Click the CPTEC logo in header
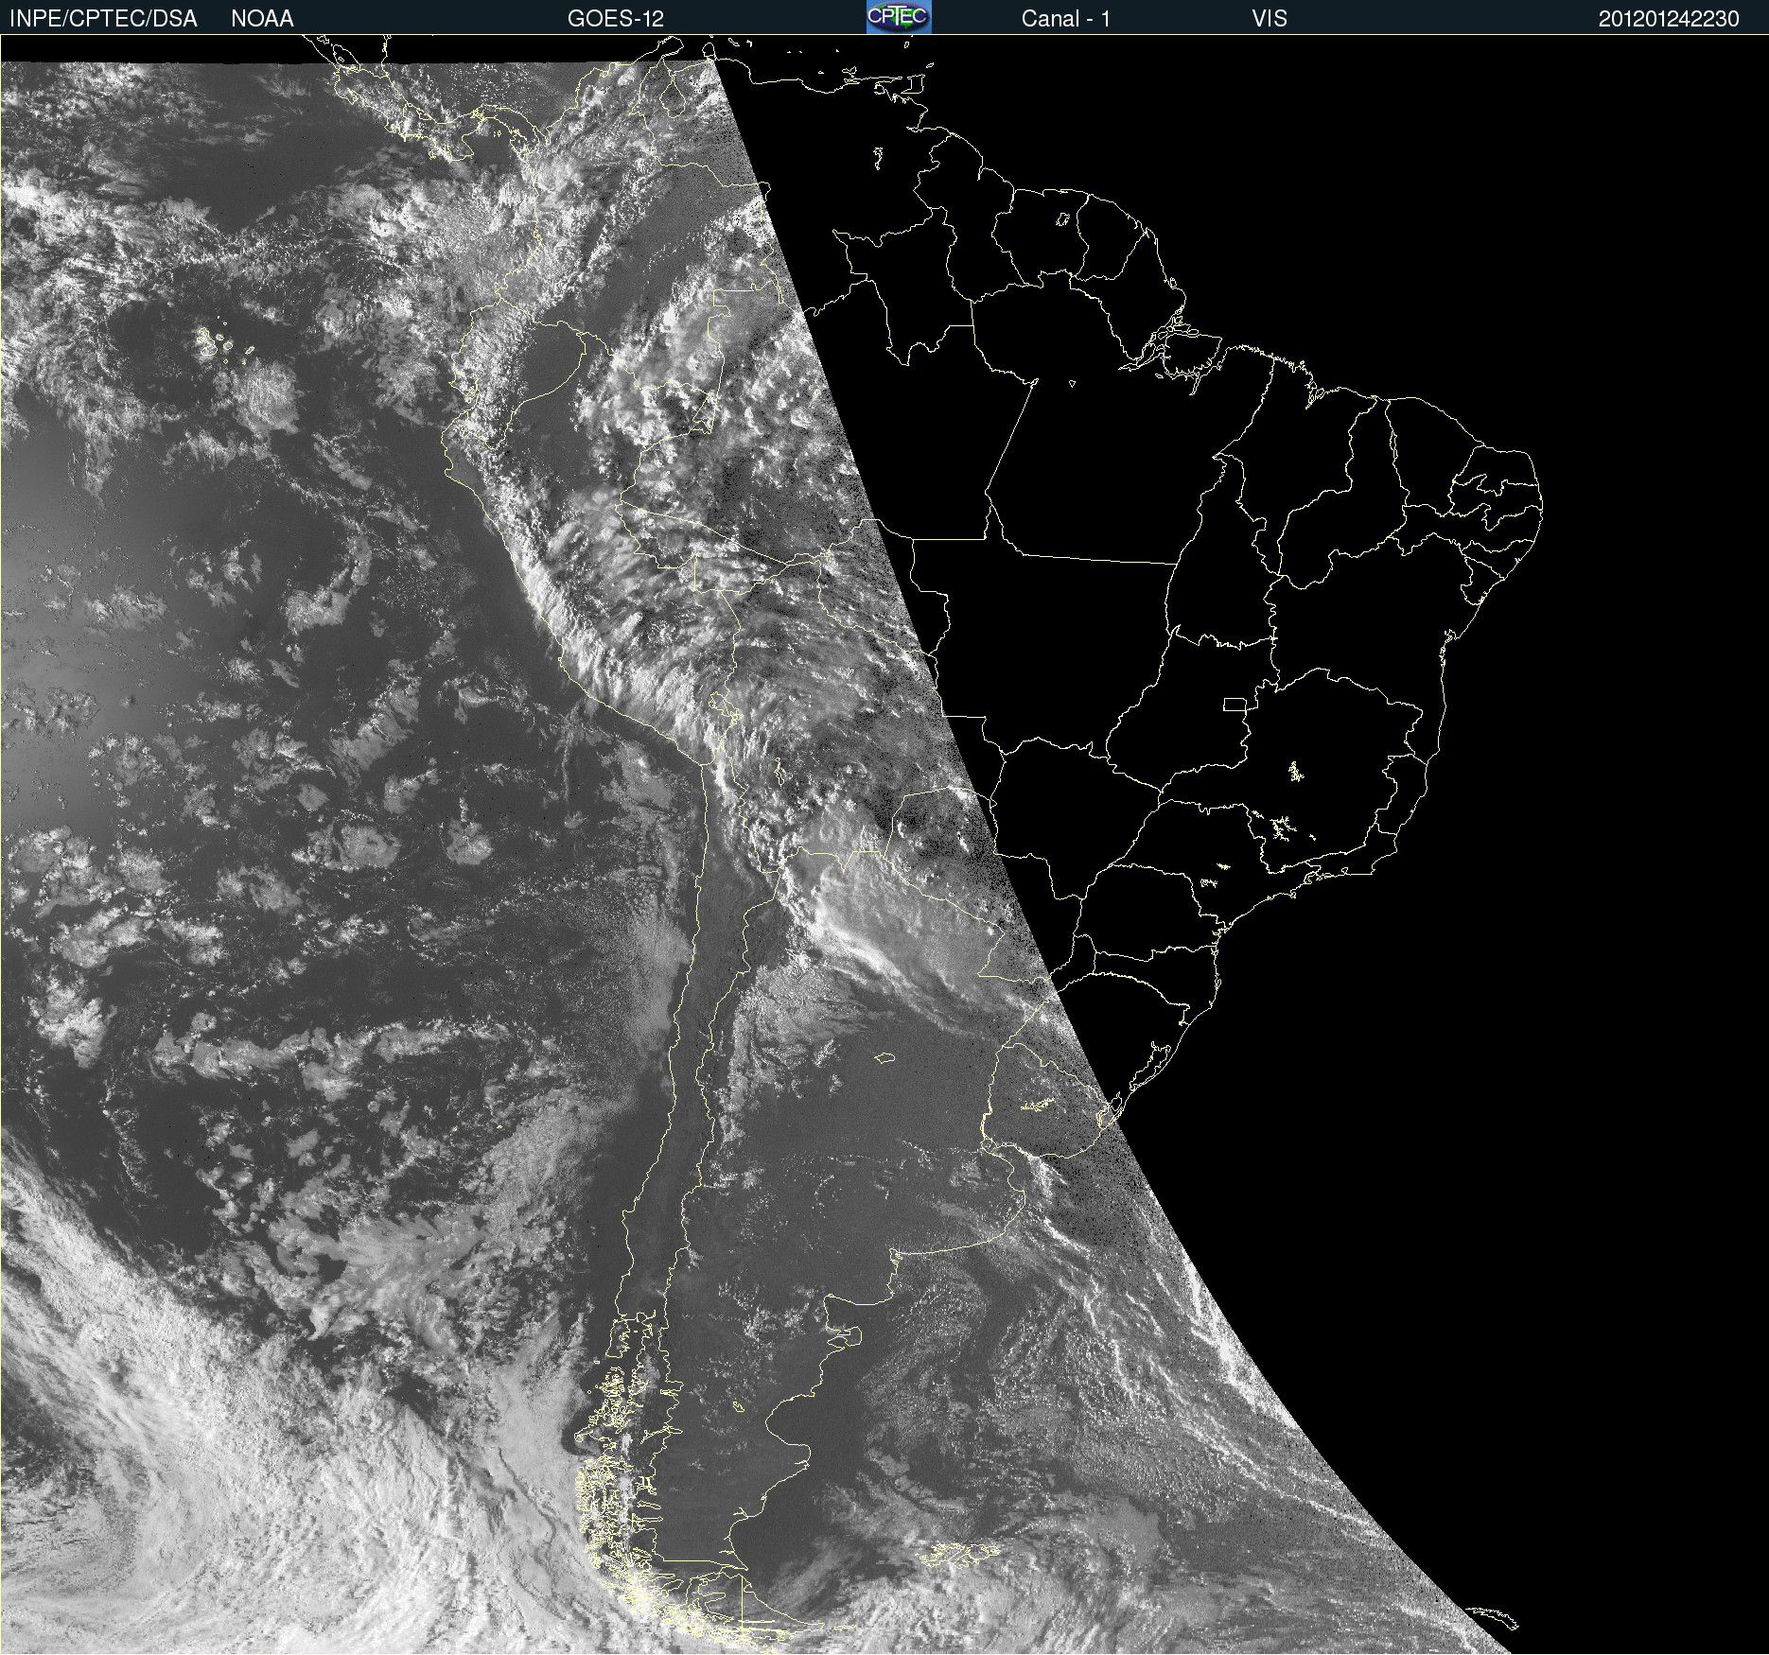1769x1655 pixels. 899,17
